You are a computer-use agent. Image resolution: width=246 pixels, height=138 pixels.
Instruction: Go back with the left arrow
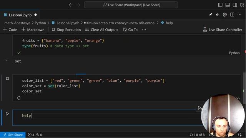pos(71,5)
